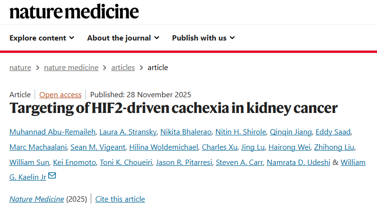Expand the Explore content menu
This screenshot has height=214, width=377.
click(x=42, y=38)
